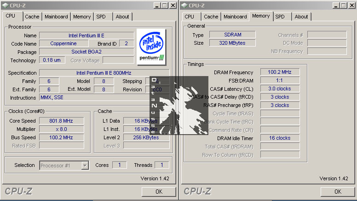Click the empty Rated FSB field
Image resolution: width=357 pixels, height=201 pixels.
point(62,145)
